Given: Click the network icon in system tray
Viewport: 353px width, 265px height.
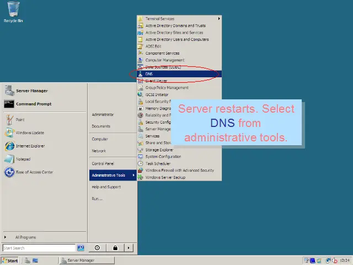Looking at the screenshot, I should pos(328,261).
